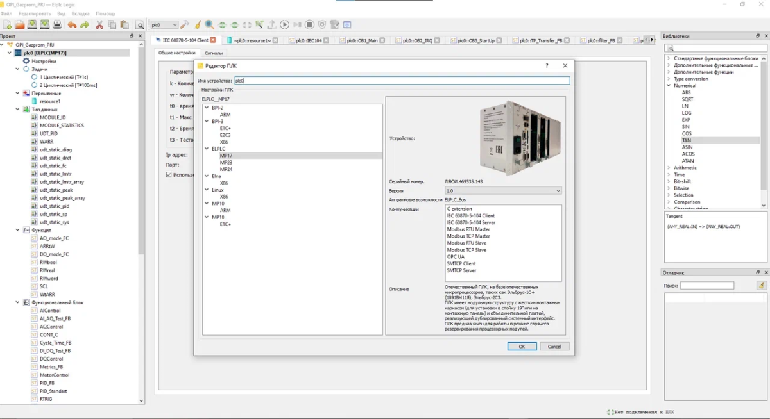Collapse the ELPLC node in the dialog tree

(207, 149)
